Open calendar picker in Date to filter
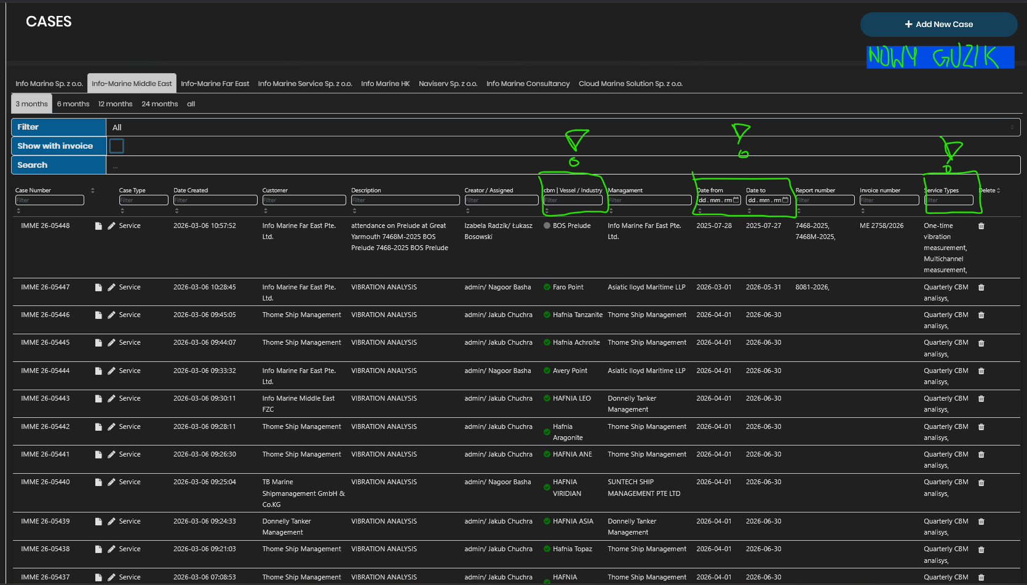Image resolution: width=1027 pixels, height=585 pixels. (785, 200)
